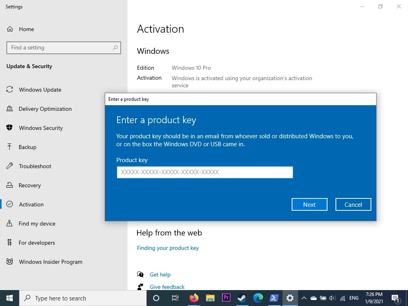Screen dimensions: 408x306
Task: Open Adobe Premiere Pro from taskbar
Action: click(226, 298)
